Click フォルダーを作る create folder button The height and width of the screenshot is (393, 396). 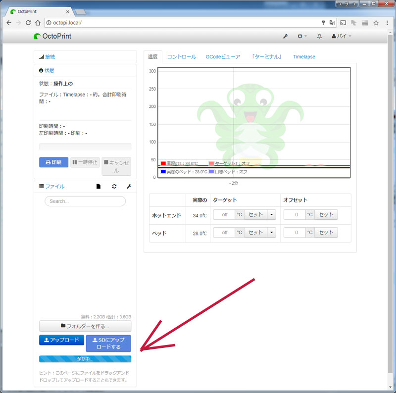[85, 326]
